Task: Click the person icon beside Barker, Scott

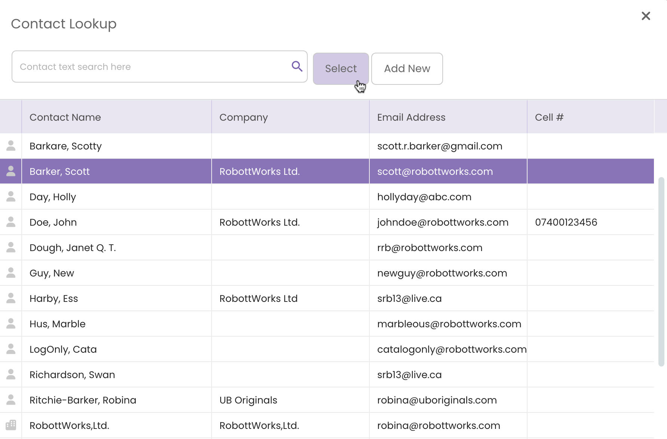Action: point(11,171)
